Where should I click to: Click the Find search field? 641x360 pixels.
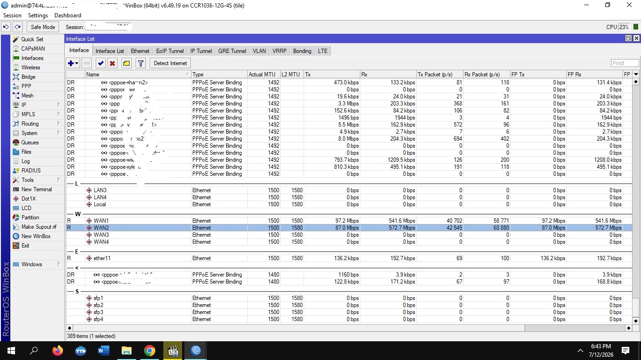pyautogui.click(x=625, y=63)
